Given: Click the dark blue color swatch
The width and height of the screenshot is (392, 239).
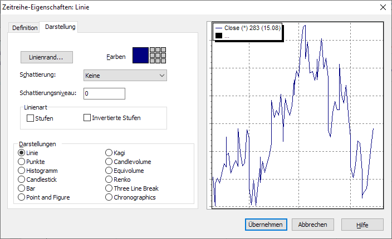Looking at the screenshot, I should point(140,56).
